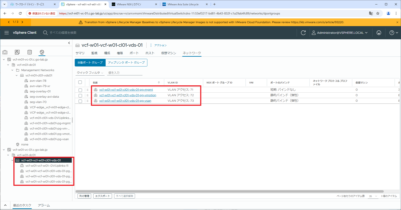Collapse the vcf-m01-vc-01.c.go-lab.jp tree node
Screen dimensions: 401x210
[4, 59]
